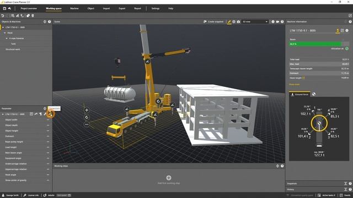Click the pin icon in Working steps header
Image resolution: width=353 pixels, height=198 pixels.
pos(277,166)
